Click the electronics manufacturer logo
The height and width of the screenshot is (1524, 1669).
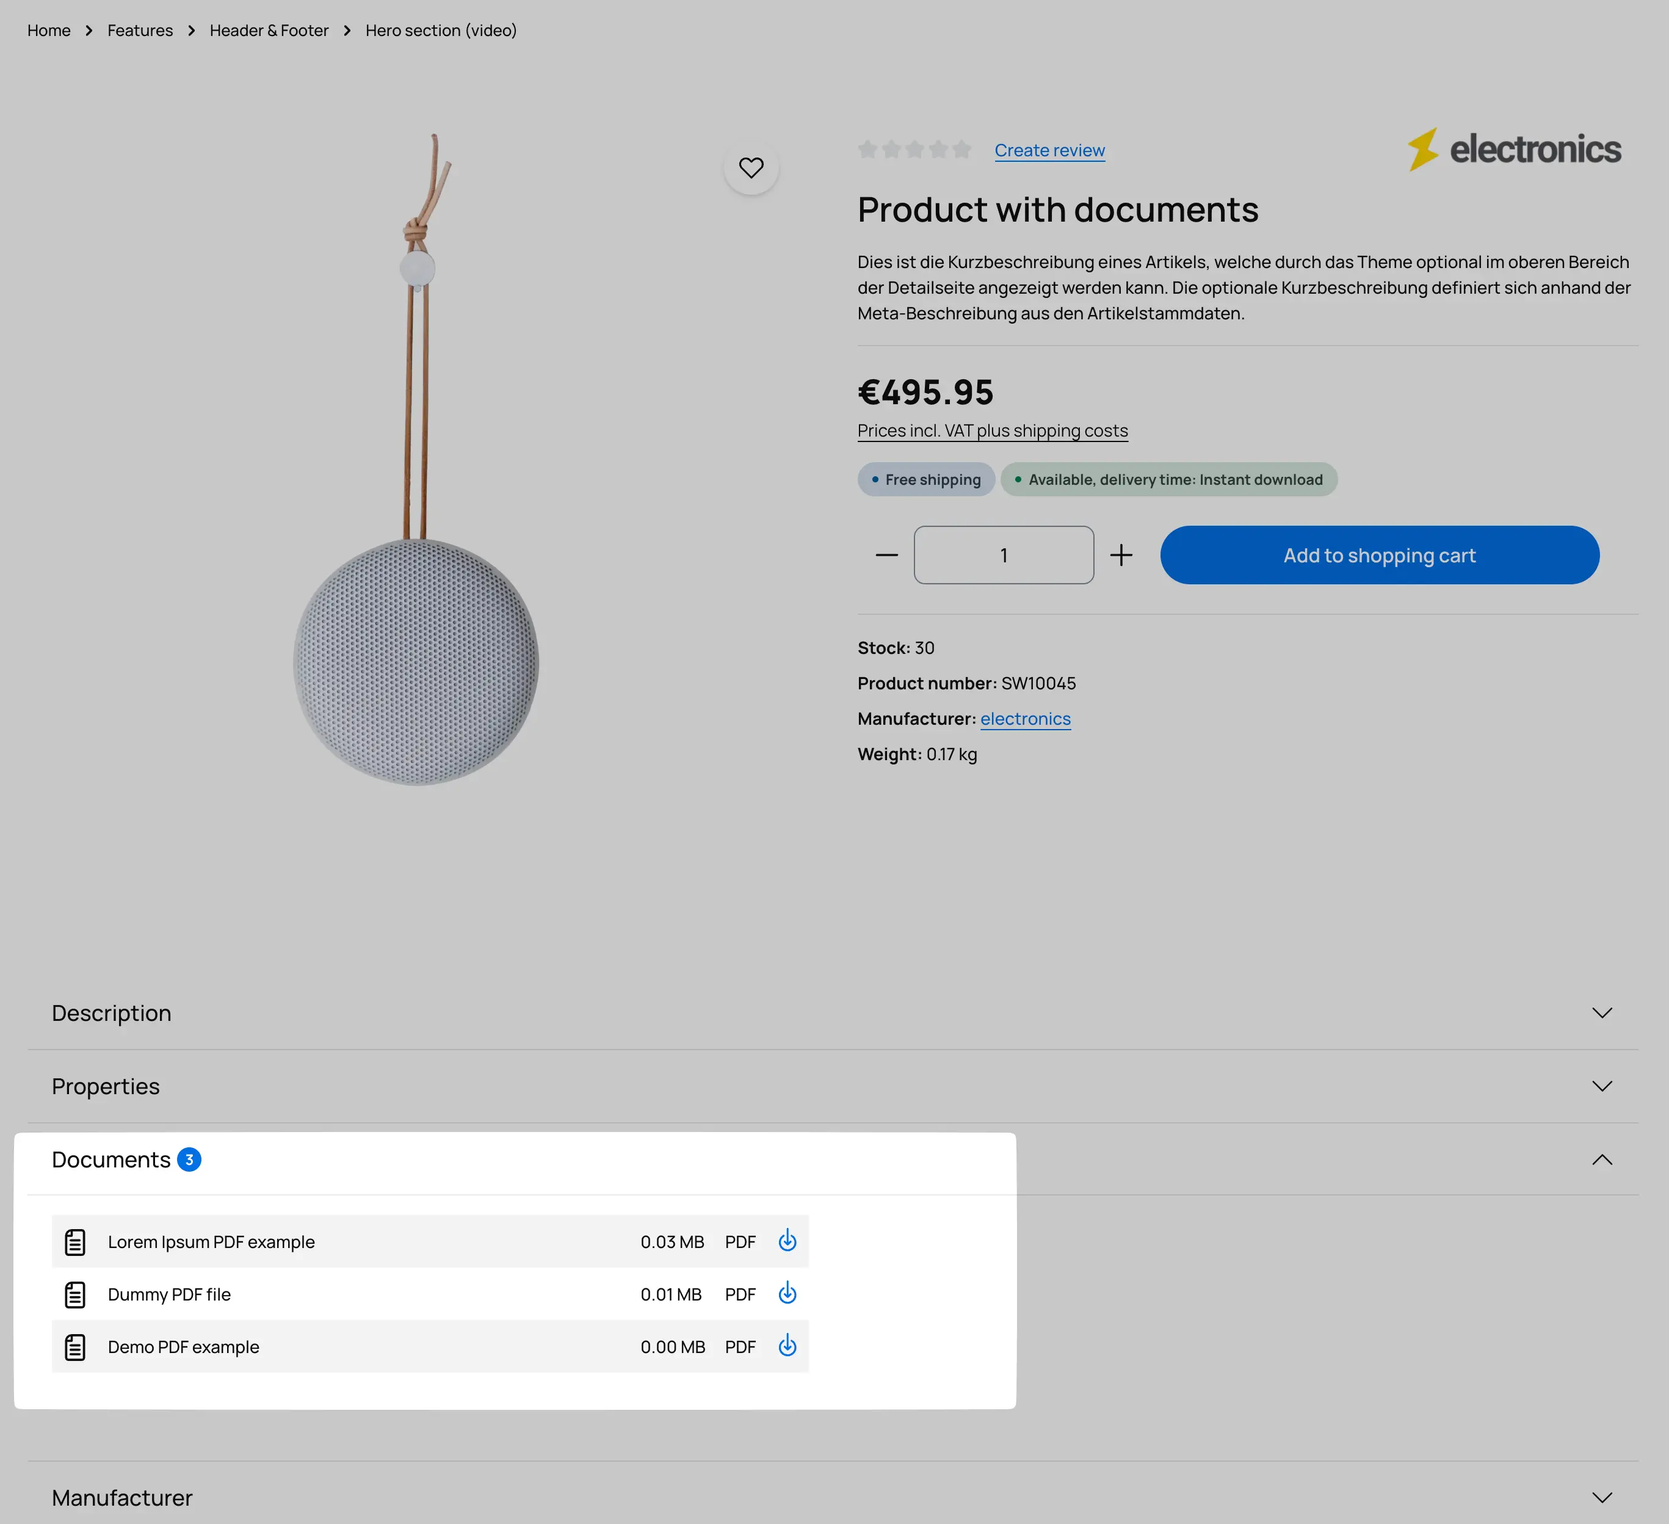click(x=1514, y=150)
